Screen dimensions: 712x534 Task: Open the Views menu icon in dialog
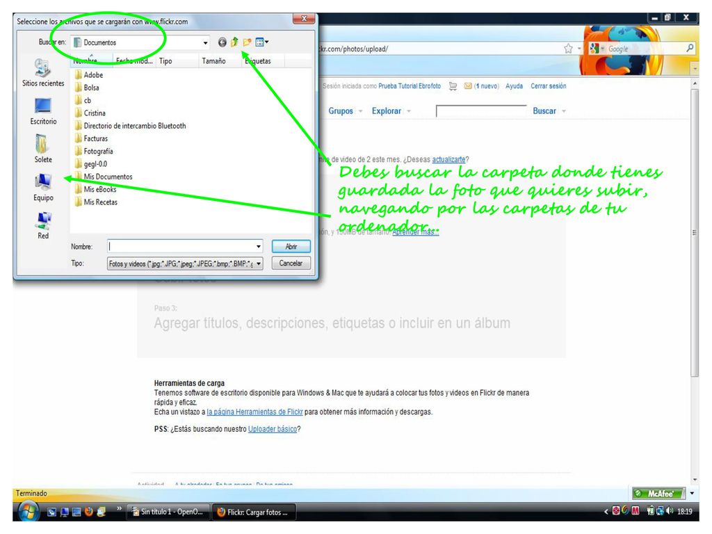(262, 42)
